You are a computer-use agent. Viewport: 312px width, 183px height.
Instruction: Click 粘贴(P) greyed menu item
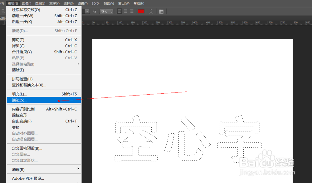click(44, 58)
